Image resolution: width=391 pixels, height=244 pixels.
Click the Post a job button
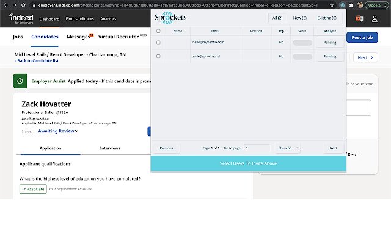click(x=362, y=37)
